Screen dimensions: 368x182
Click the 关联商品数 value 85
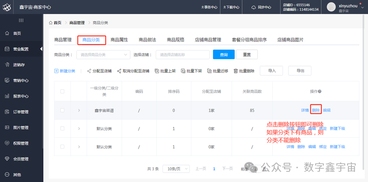[252, 110]
